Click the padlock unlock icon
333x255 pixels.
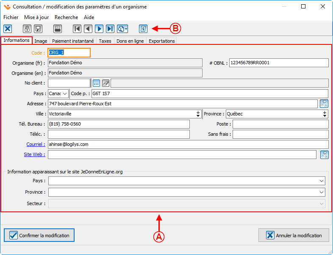pyautogui.click(x=27, y=29)
